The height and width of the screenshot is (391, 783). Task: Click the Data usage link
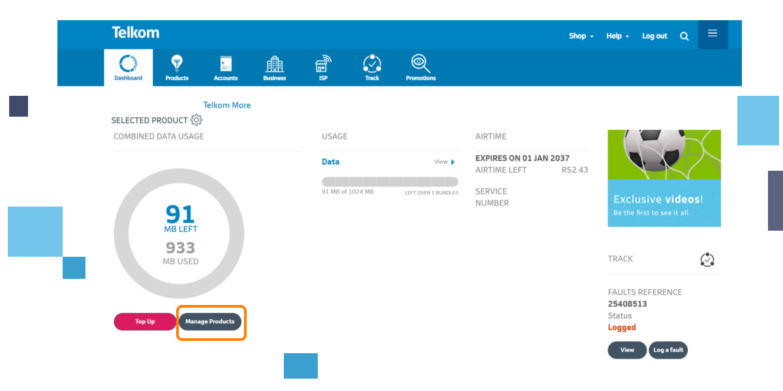331,162
